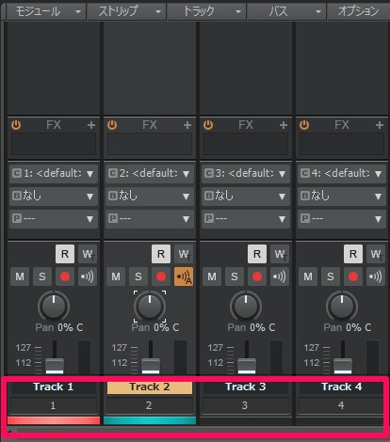390x442 pixels.
Task: Click Track 4 name label
Action: point(342,387)
